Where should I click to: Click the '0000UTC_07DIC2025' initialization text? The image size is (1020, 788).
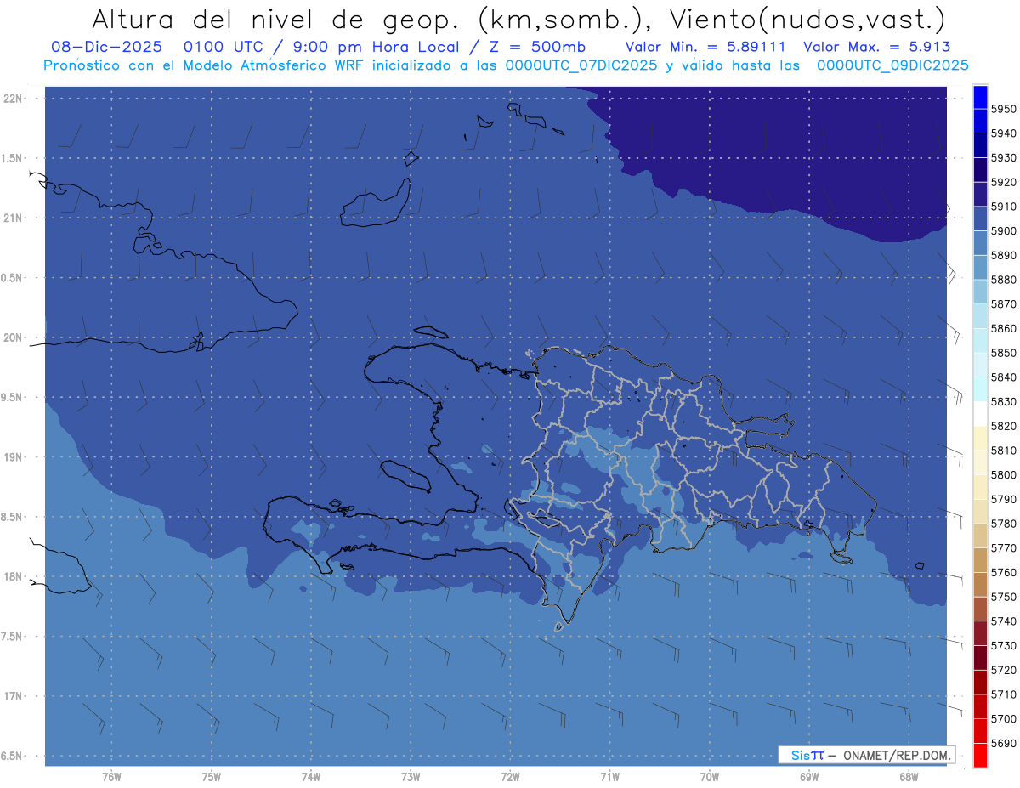click(581, 65)
